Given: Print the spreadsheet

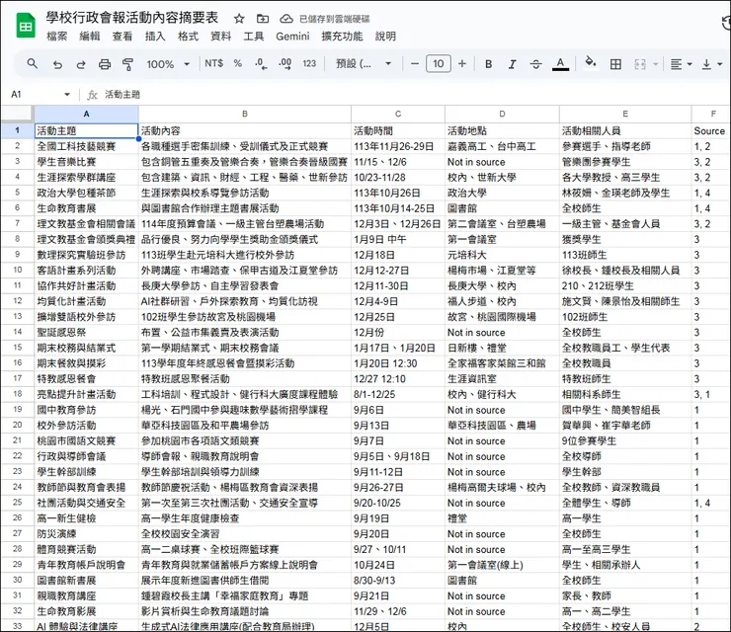Looking at the screenshot, I should coord(105,64).
